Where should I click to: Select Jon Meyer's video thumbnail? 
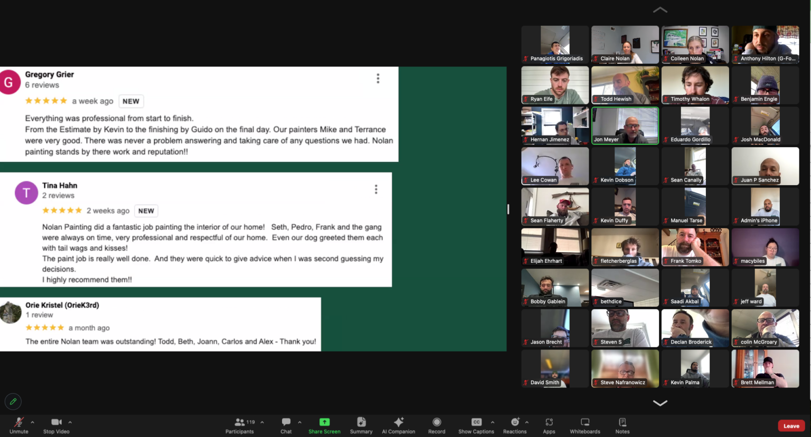pos(625,126)
